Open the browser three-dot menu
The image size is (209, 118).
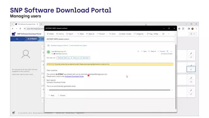[196, 29]
